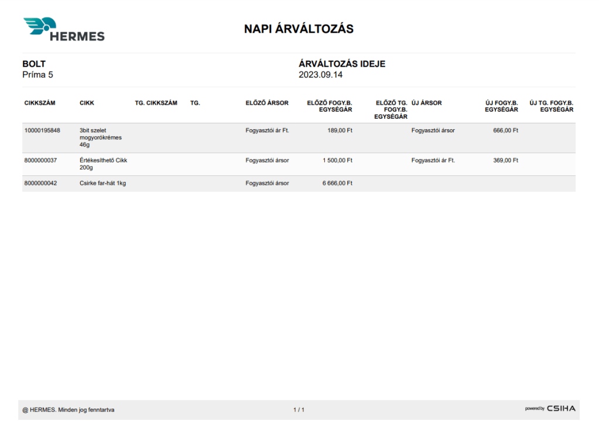Click the price change date 2023.09.14
This screenshot has height=428, width=599.
point(320,75)
